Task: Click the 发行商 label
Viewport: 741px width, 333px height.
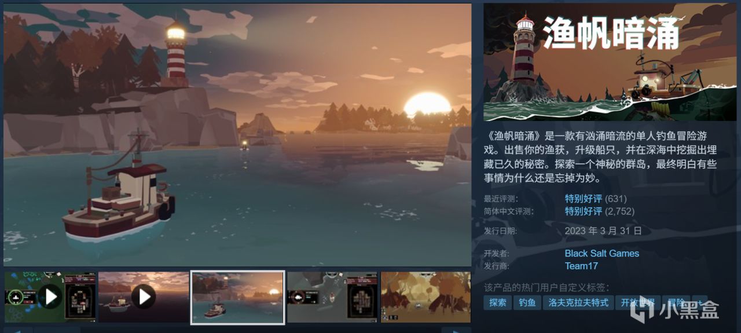Action: 497,266
